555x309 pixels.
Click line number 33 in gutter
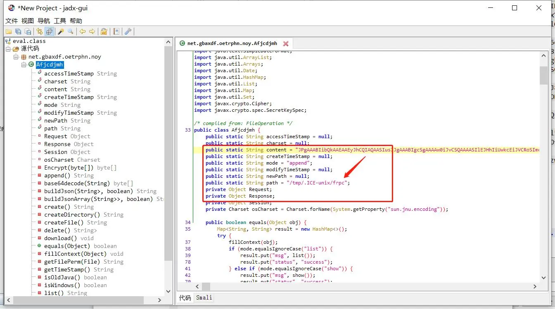pyautogui.click(x=188, y=130)
